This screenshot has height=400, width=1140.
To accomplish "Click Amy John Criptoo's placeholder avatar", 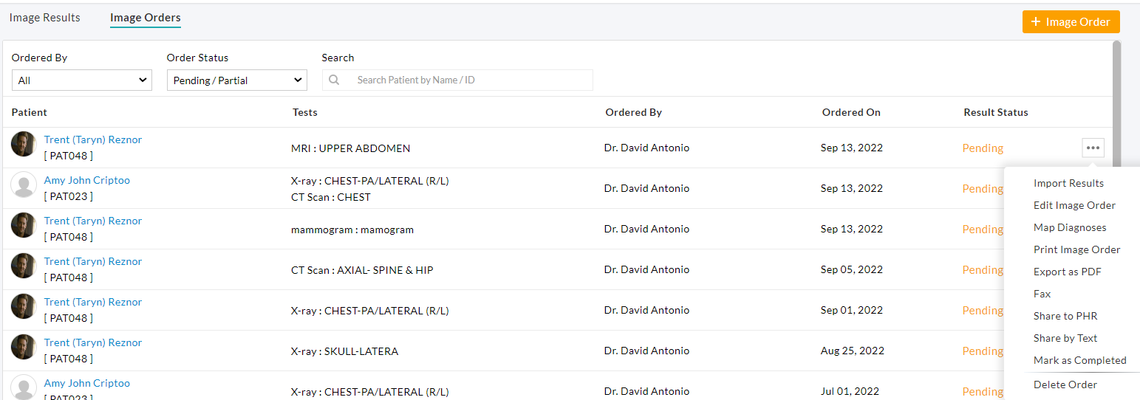I will click(x=24, y=185).
